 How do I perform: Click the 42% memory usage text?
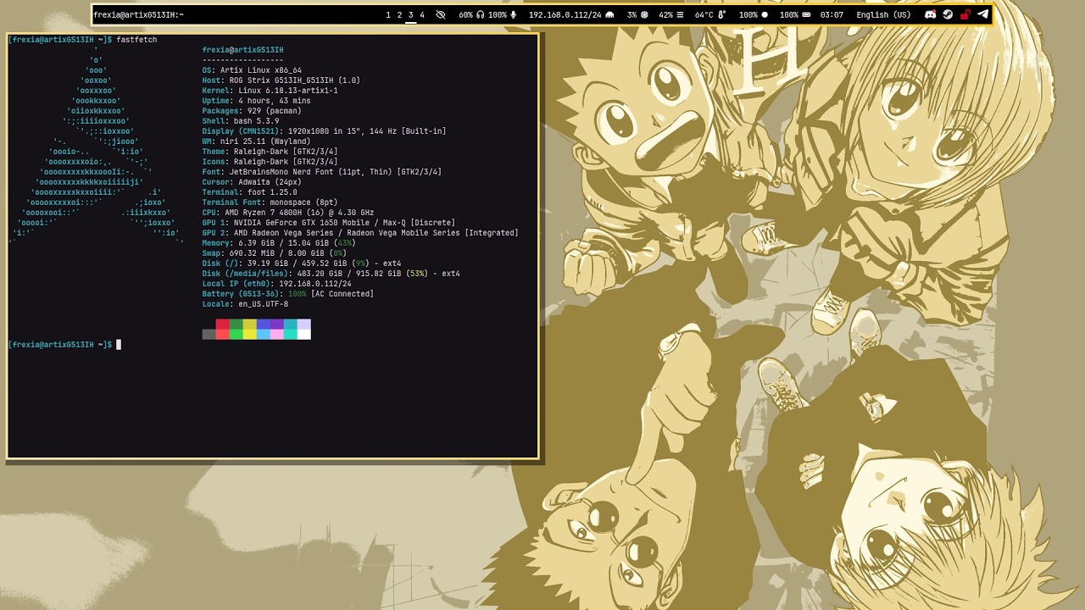tap(665, 14)
